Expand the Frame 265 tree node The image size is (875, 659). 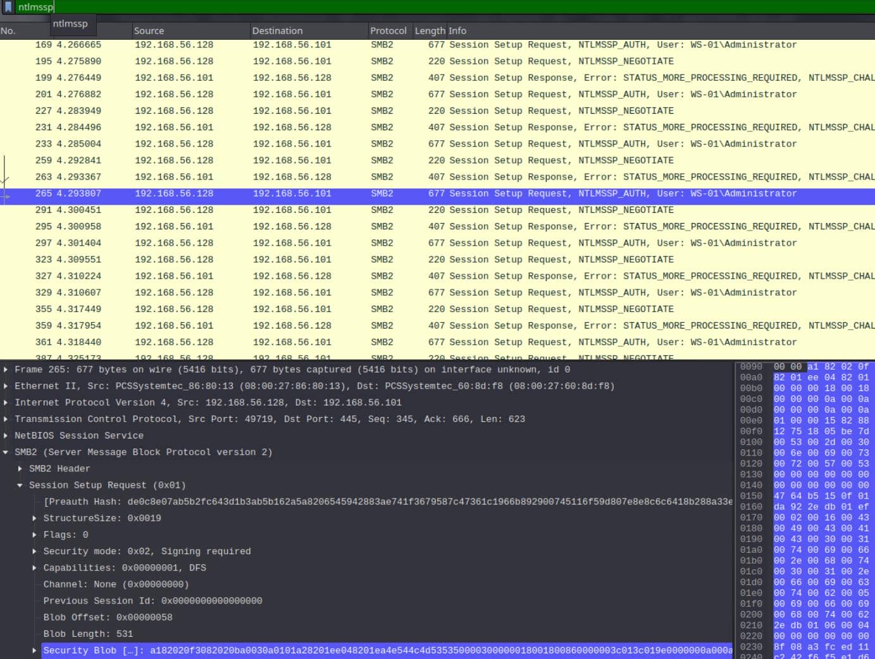pyautogui.click(x=6, y=370)
